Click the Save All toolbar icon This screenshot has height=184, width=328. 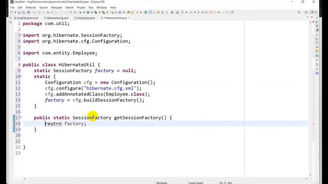point(24,12)
